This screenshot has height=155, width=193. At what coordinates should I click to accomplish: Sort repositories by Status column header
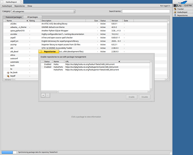(x=48, y=61)
